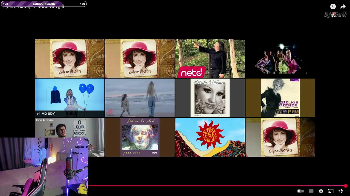This screenshot has width=350, height=196.
Task: Click the Watch later clock icon
Action: (333, 7)
